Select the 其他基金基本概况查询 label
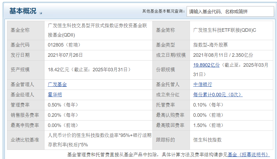The width and height of the screenshot is (277, 159). tap(164, 11)
